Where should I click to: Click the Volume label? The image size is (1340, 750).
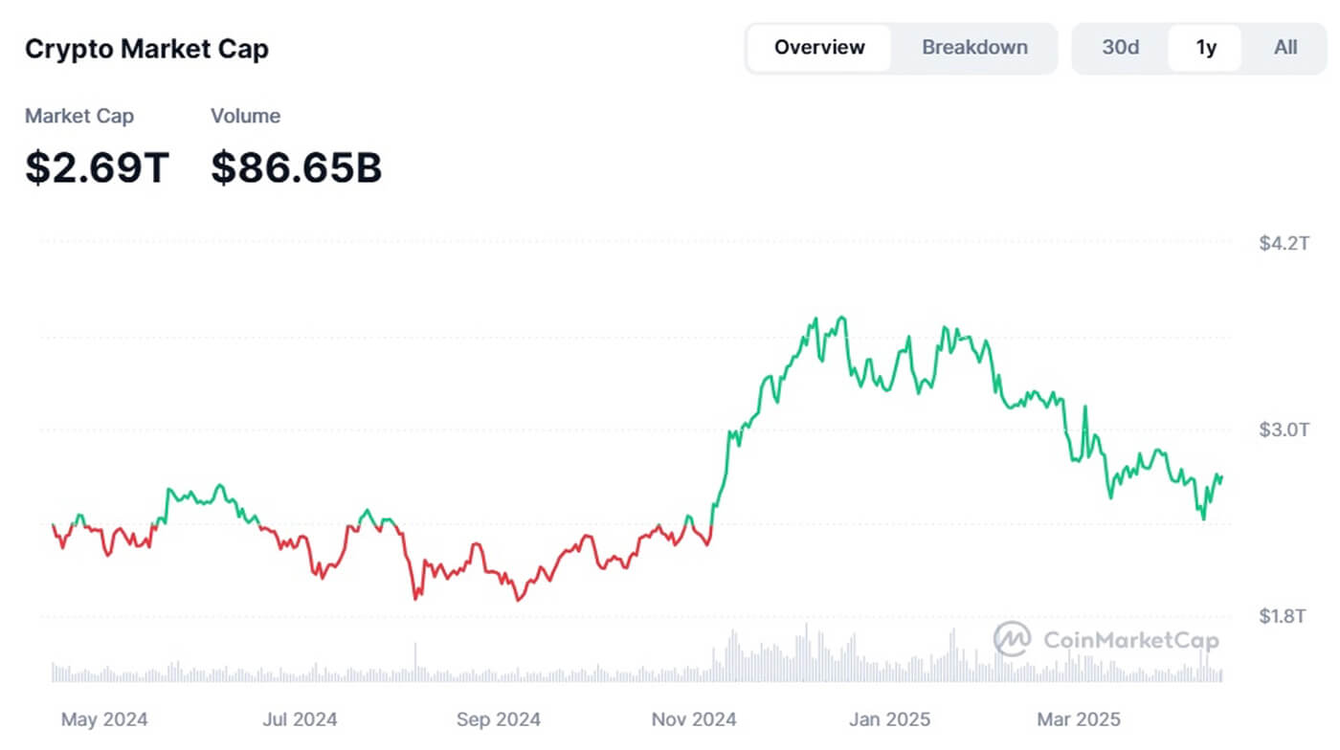245,117
